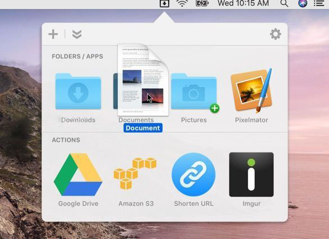The image size is (329, 239).
Task: Open Spotlight search magnifier
Action: tap(284, 3)
